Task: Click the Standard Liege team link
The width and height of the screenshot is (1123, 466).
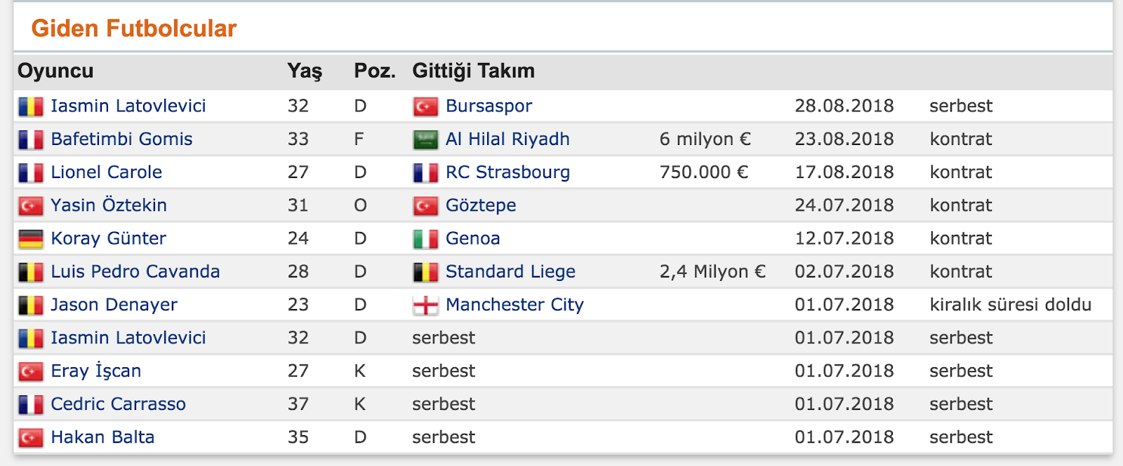Action: point(510,271)
